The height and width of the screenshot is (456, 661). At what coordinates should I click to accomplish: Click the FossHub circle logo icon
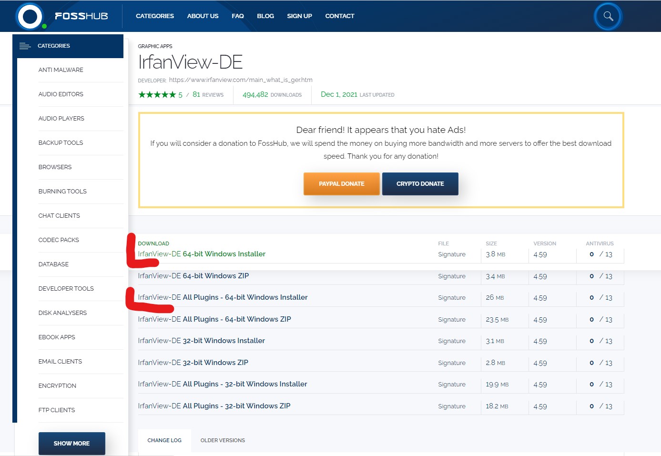tap(30, 17)
